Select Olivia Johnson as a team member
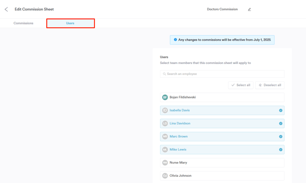306x183 pixels. 222,176
